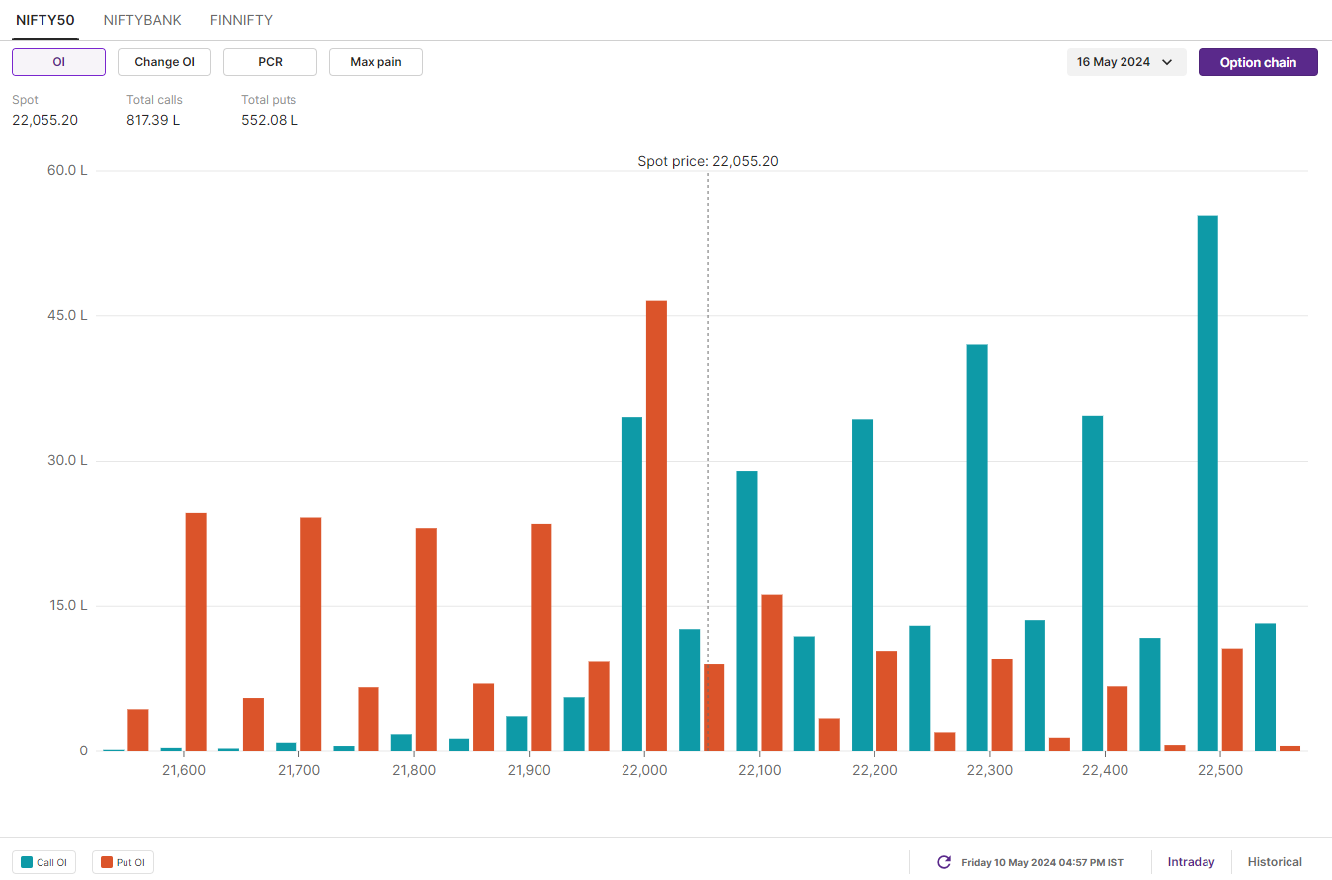Viewport: 1332px width, 880px height.
Task: Switch to the NIFTY50 tab
Action: pos(44,20)
